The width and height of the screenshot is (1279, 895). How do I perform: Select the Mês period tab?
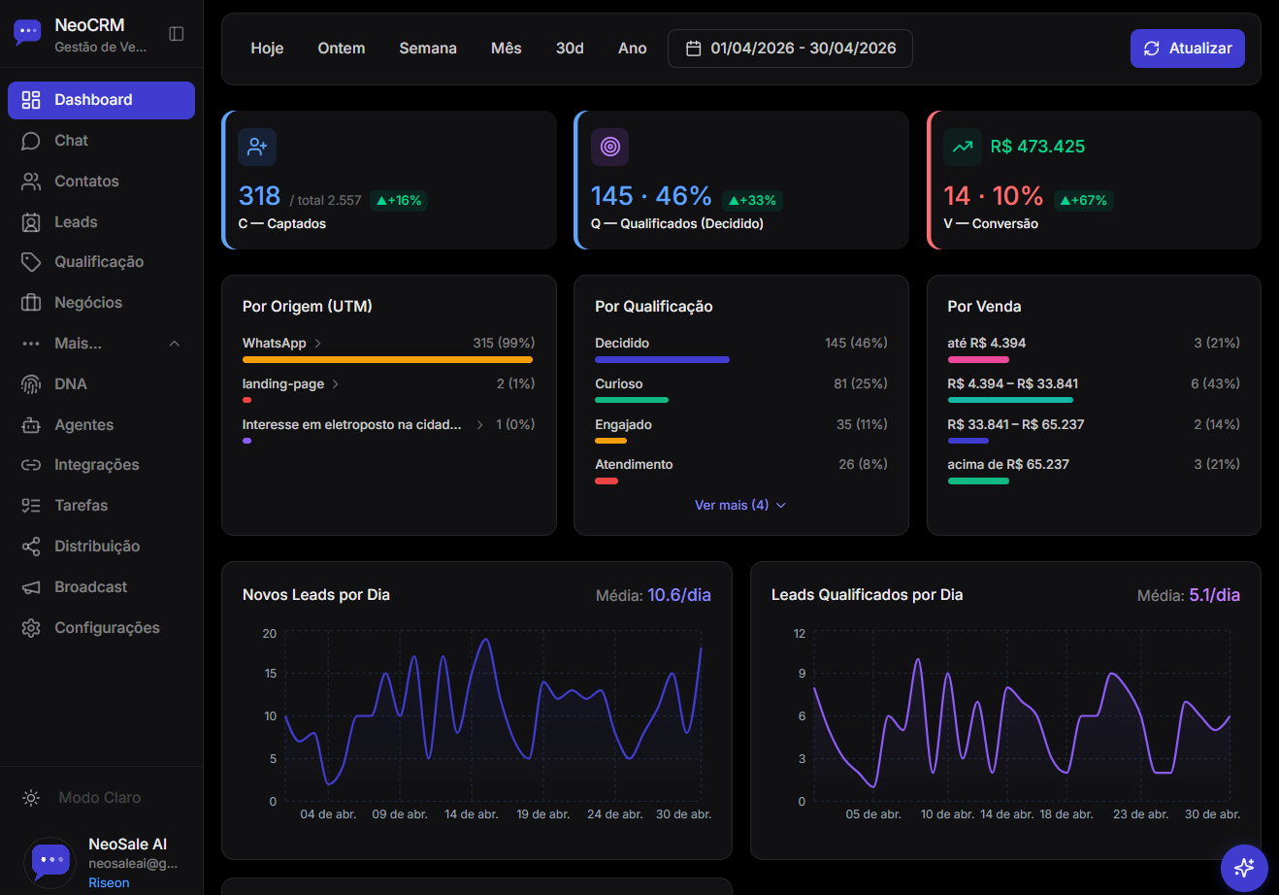(x=507, y=49)
